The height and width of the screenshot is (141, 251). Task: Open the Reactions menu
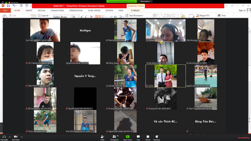pyautogui.click(x=156, y=137)
